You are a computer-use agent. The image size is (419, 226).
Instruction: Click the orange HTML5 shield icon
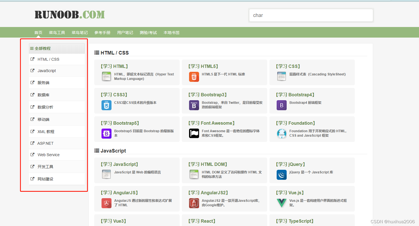point(194,77)
